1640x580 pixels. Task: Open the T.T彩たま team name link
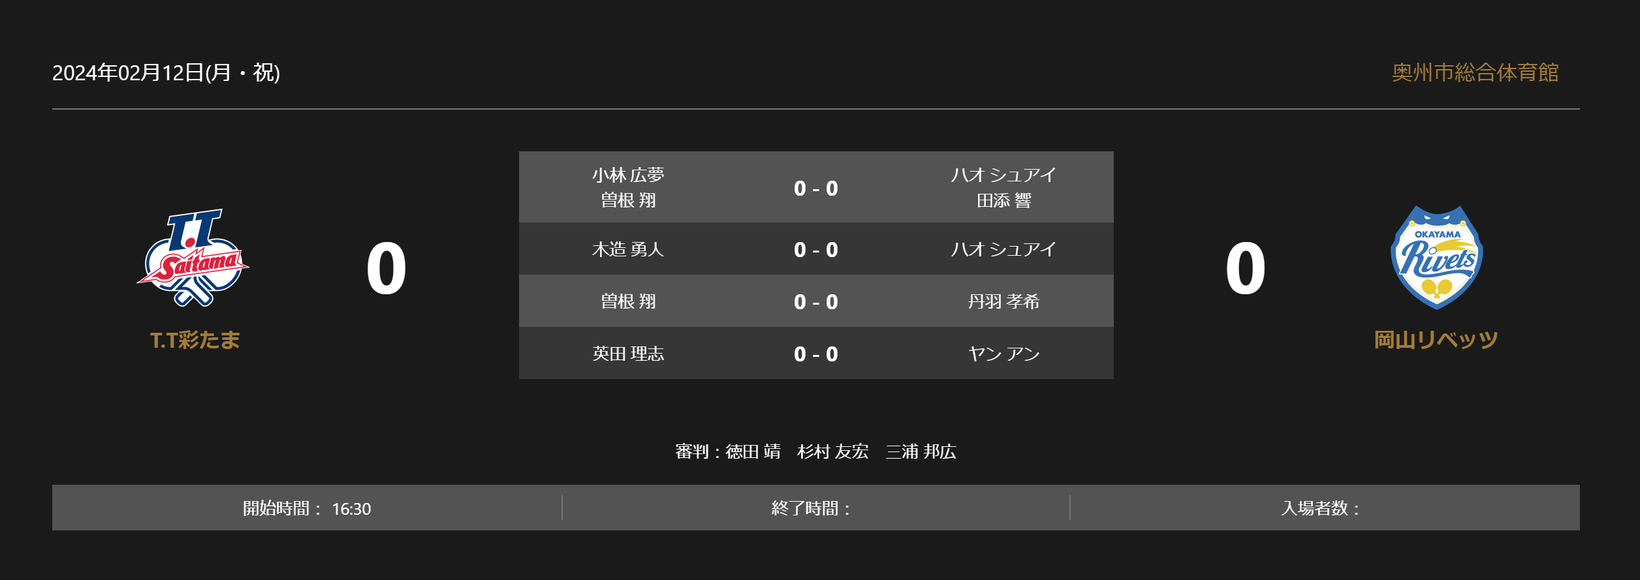[x=195, y=340]
